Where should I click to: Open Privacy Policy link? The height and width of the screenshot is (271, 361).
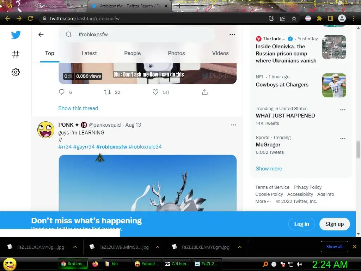click(307, 187)
